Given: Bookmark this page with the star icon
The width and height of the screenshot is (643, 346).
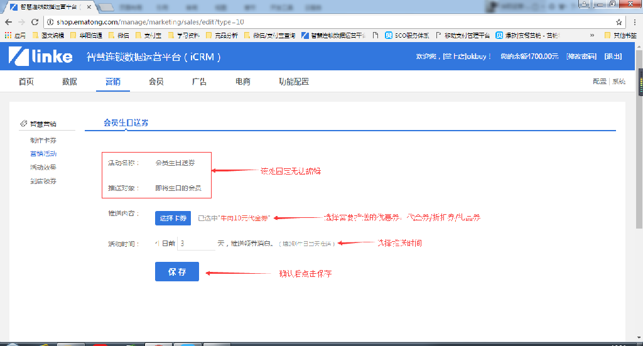Looking at the screenshot, I should click(619, 22).
